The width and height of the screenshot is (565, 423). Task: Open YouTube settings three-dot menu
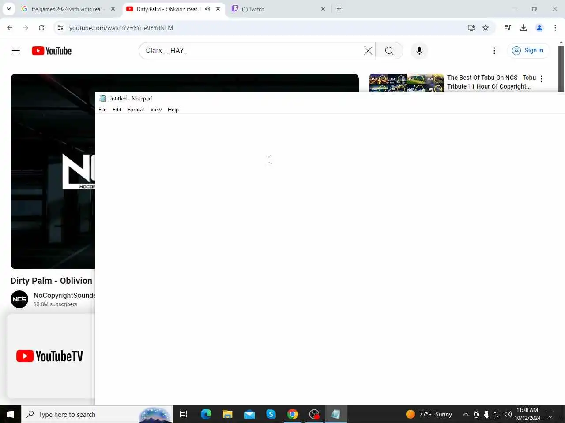(x=494, y=51)
